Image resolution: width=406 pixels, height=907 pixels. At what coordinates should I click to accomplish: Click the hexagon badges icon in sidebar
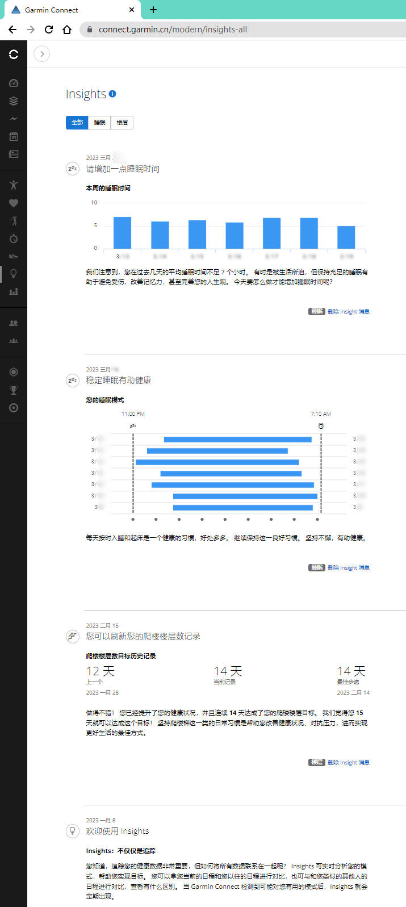(x=14, y=372)
